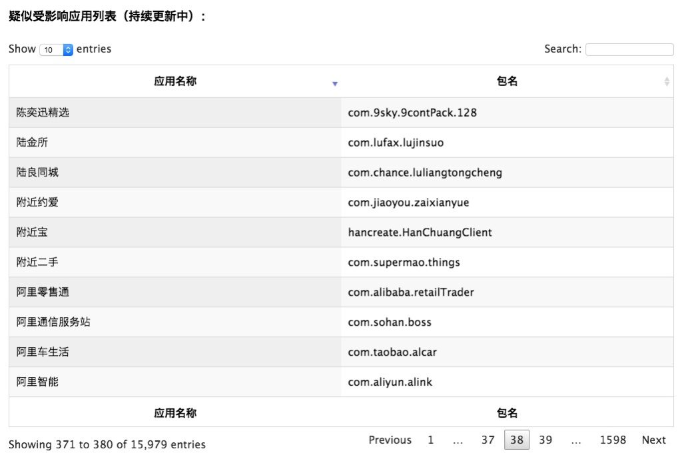This screenshot has height=457, width=682.
Task: Click sort arrows in 包名 column header
Action: click(667, 81)
